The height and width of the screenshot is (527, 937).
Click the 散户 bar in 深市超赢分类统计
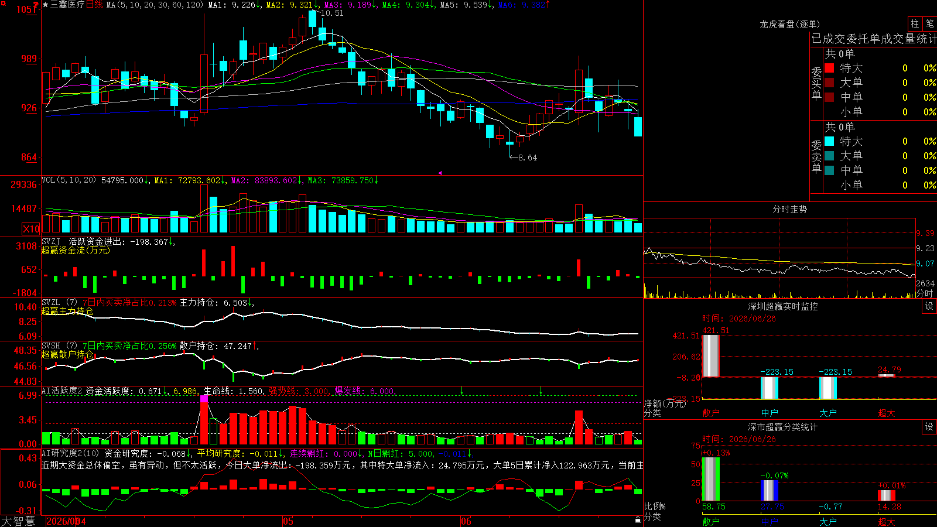pos(711,479)
